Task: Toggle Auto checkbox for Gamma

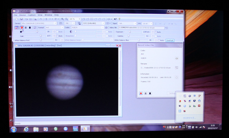Action: (156, 36)
